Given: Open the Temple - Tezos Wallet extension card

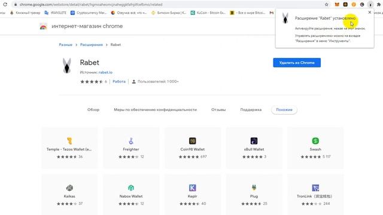Looking at the screenshot, I should click(69, 148).
